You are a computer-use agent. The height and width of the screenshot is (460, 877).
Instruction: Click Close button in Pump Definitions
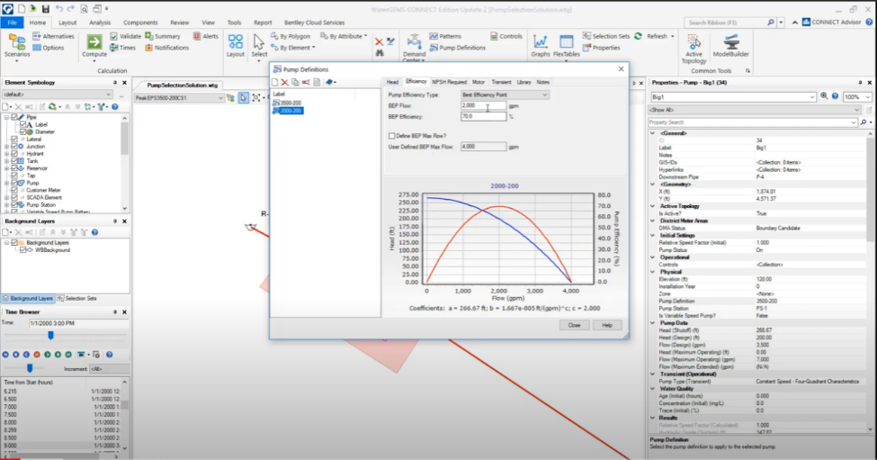pyautogui.click(x=574, y=325)
